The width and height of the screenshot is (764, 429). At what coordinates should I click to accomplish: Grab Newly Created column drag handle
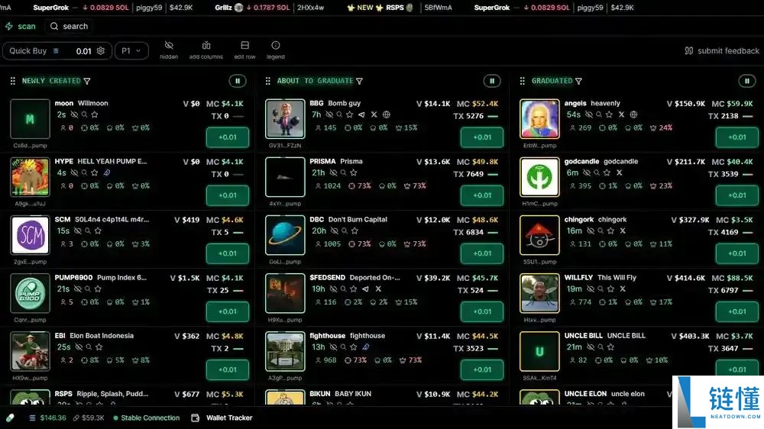(x=13, y=81)
